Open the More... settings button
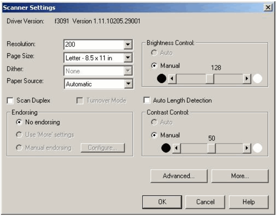Image resolution: width=278 pixels, height=217 pixels. click(240, 176)
